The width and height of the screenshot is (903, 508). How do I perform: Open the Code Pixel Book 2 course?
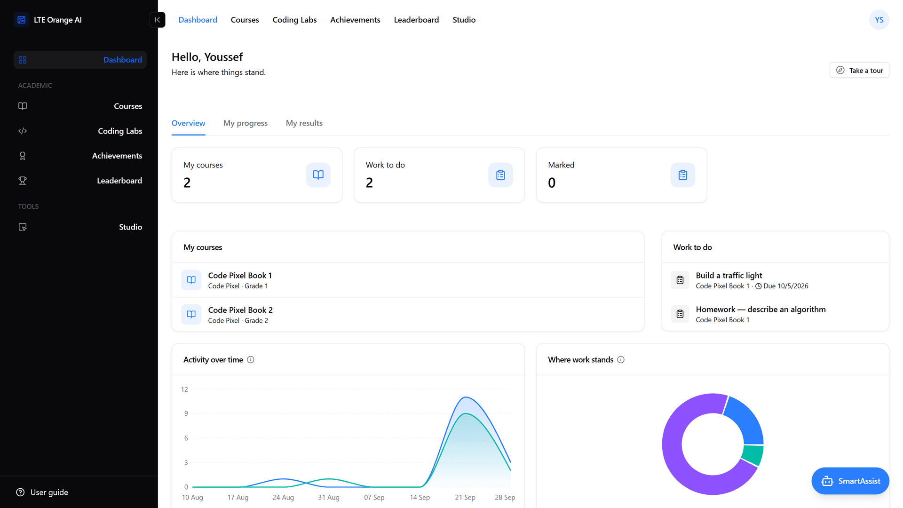(x=408, y=314)
